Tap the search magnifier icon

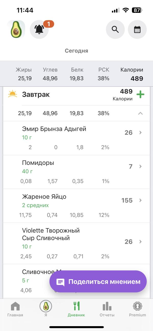pos(115,30)
